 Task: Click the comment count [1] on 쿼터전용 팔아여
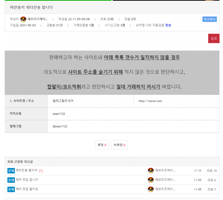41,170
